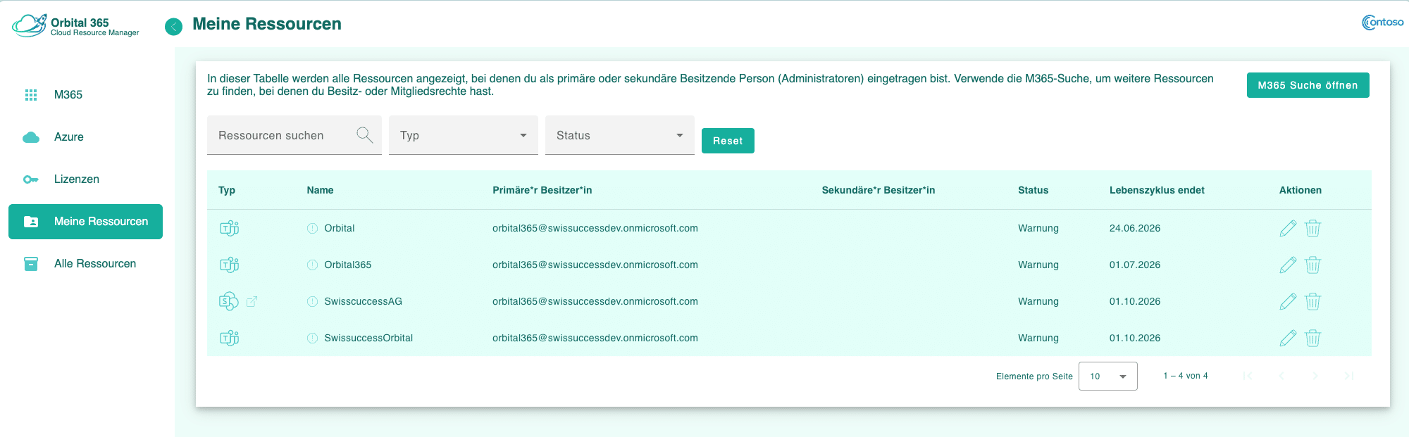
Task: Click the trash icon for SwisscuccessAG
Action: click(1312, 302)
